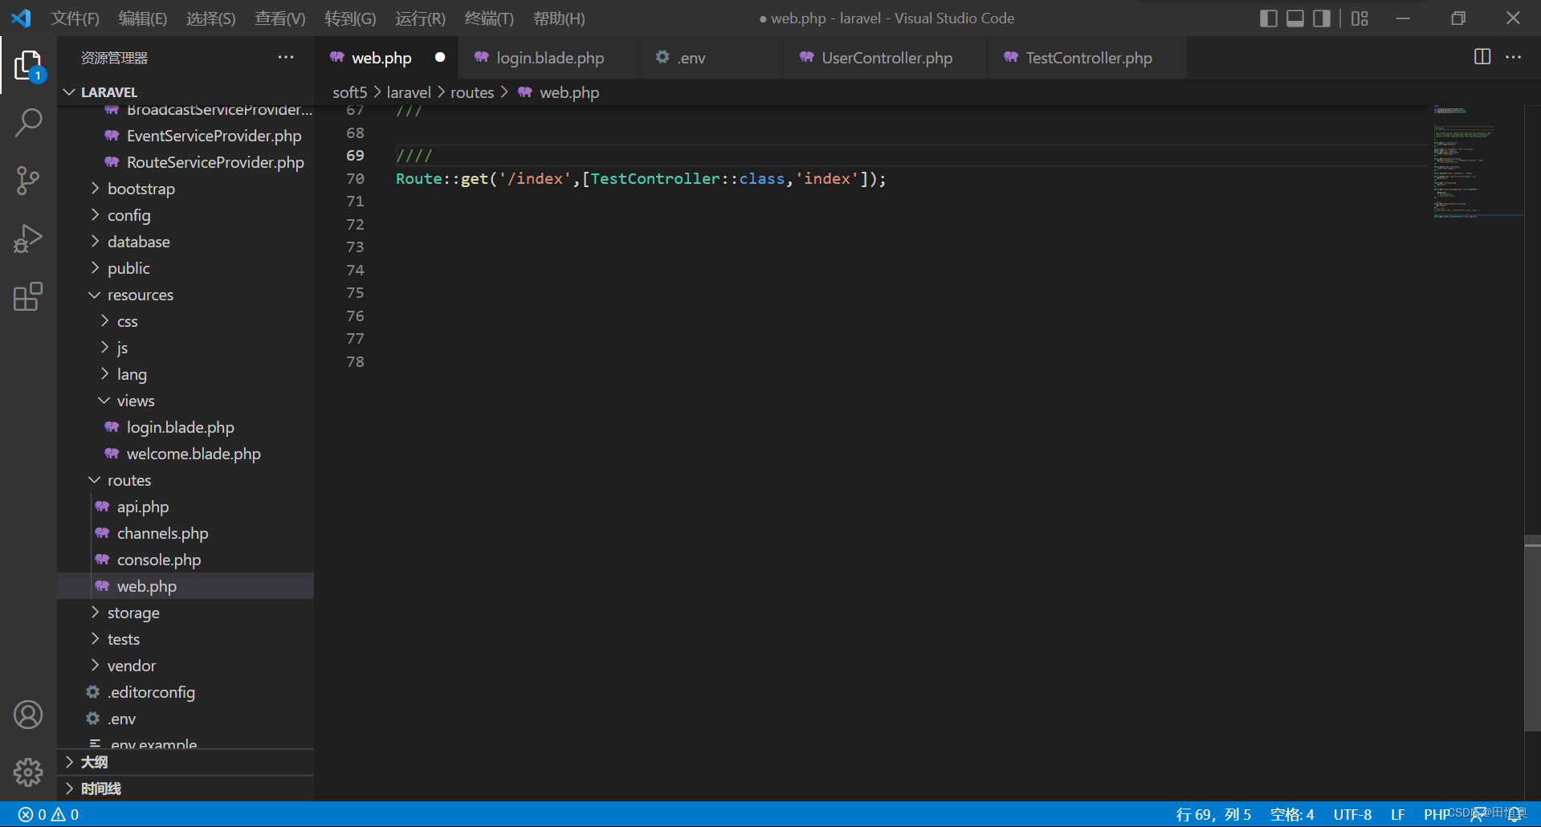Open EventServiceProvider.php in file tree
Image resolution: width=1541 pixels, height=827 pixels.
pos(185,136)
